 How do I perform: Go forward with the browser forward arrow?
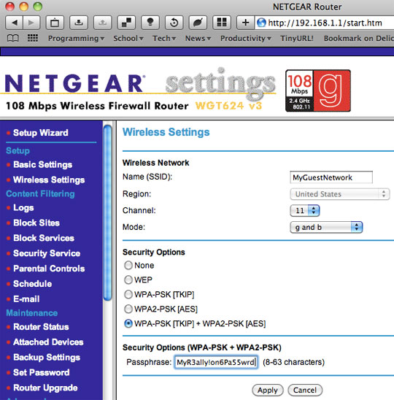coord(31,23)
